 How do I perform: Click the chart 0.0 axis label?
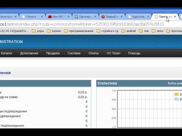click(114, 109)
